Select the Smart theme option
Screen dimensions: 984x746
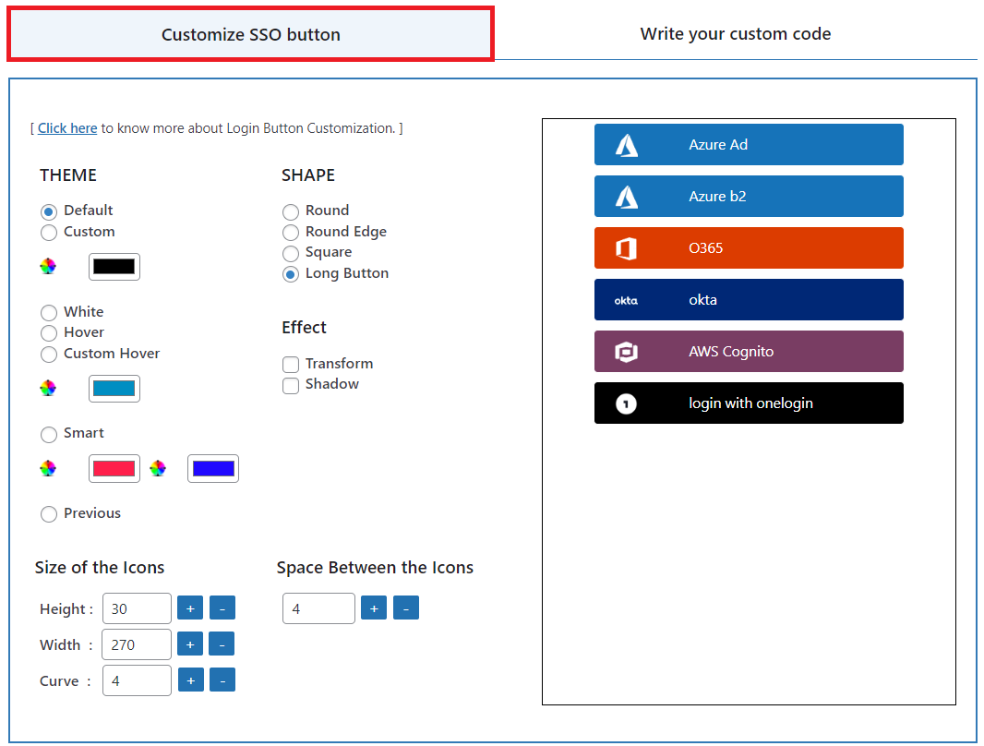coord(48,434)
